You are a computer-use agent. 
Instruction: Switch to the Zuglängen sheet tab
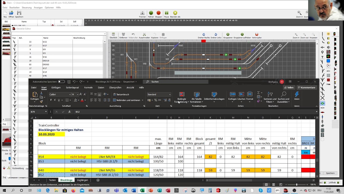(83, 180)
